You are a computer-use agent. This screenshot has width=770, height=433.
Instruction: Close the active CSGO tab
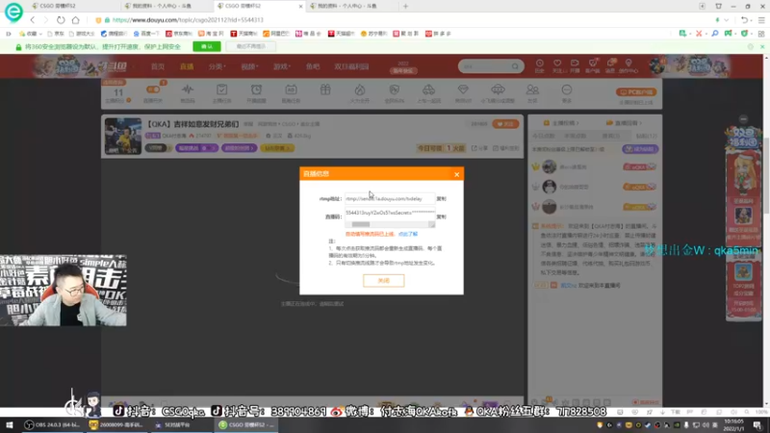300,7
